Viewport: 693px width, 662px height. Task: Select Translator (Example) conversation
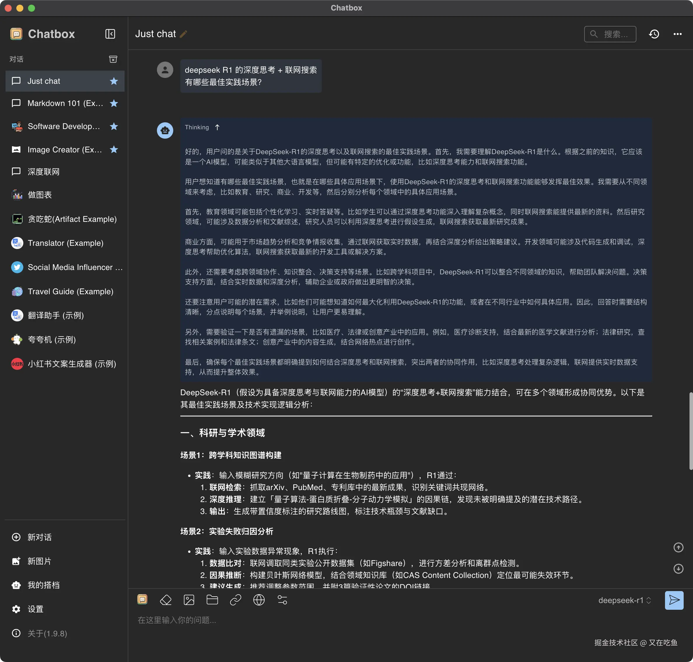(x=66, y=243)
